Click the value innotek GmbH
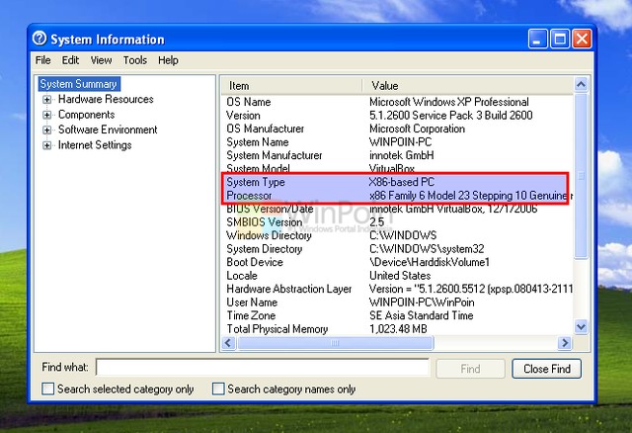Viewport: 632px width, 433px height. 402,155
